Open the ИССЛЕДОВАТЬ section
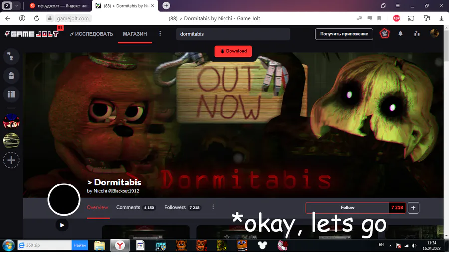The image size is (449, 276). coord(92,34)
